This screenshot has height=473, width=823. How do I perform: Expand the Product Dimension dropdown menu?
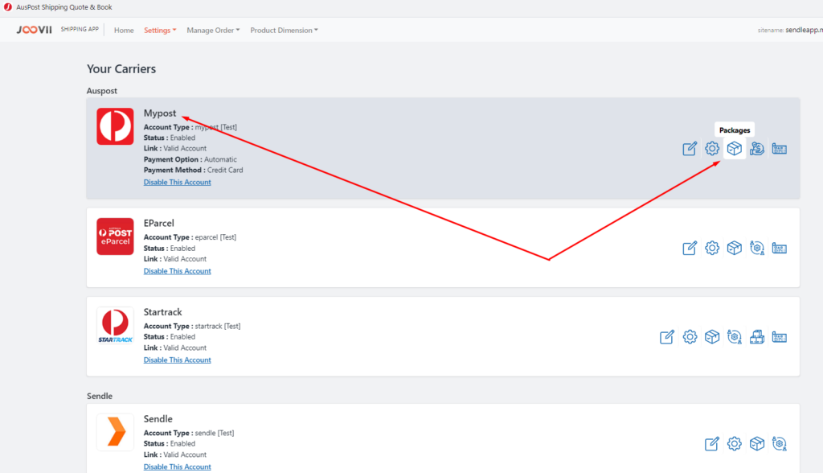click(284, 31)
